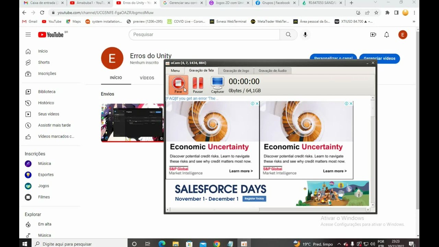Open the account avatar menu on YouTube
This screenshot has height=247, width=439.
tap(403, 35)
